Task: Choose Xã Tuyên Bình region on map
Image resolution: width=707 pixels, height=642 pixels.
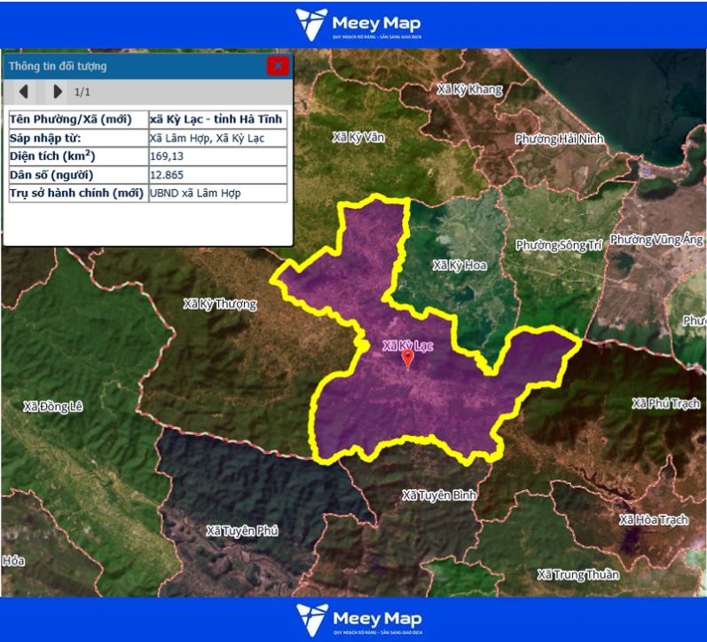Action: 440,494
